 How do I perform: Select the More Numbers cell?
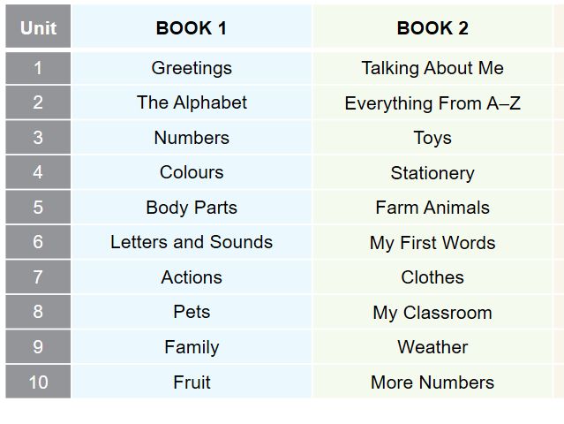[432, 382]
